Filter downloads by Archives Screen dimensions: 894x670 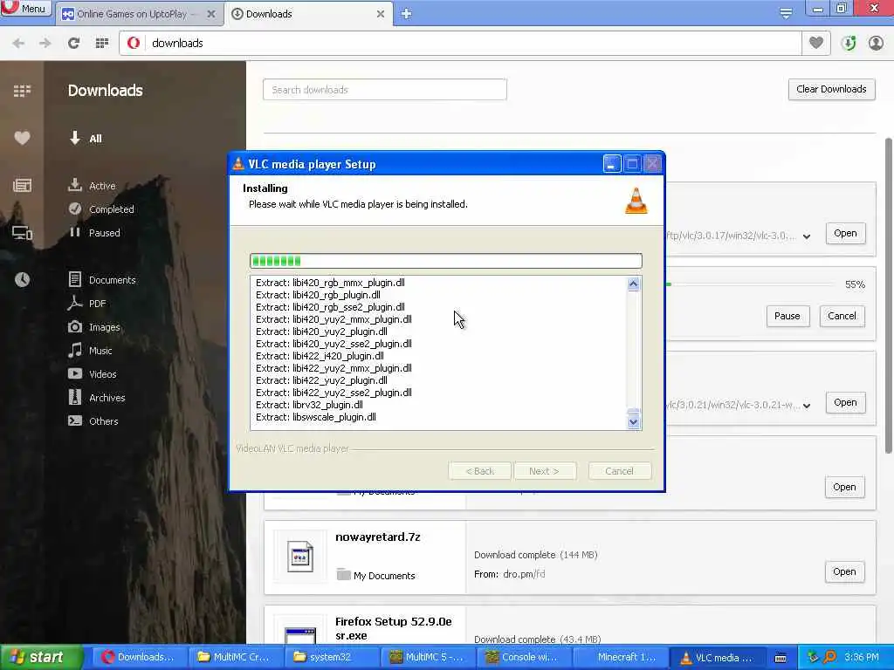coord(96,398)
